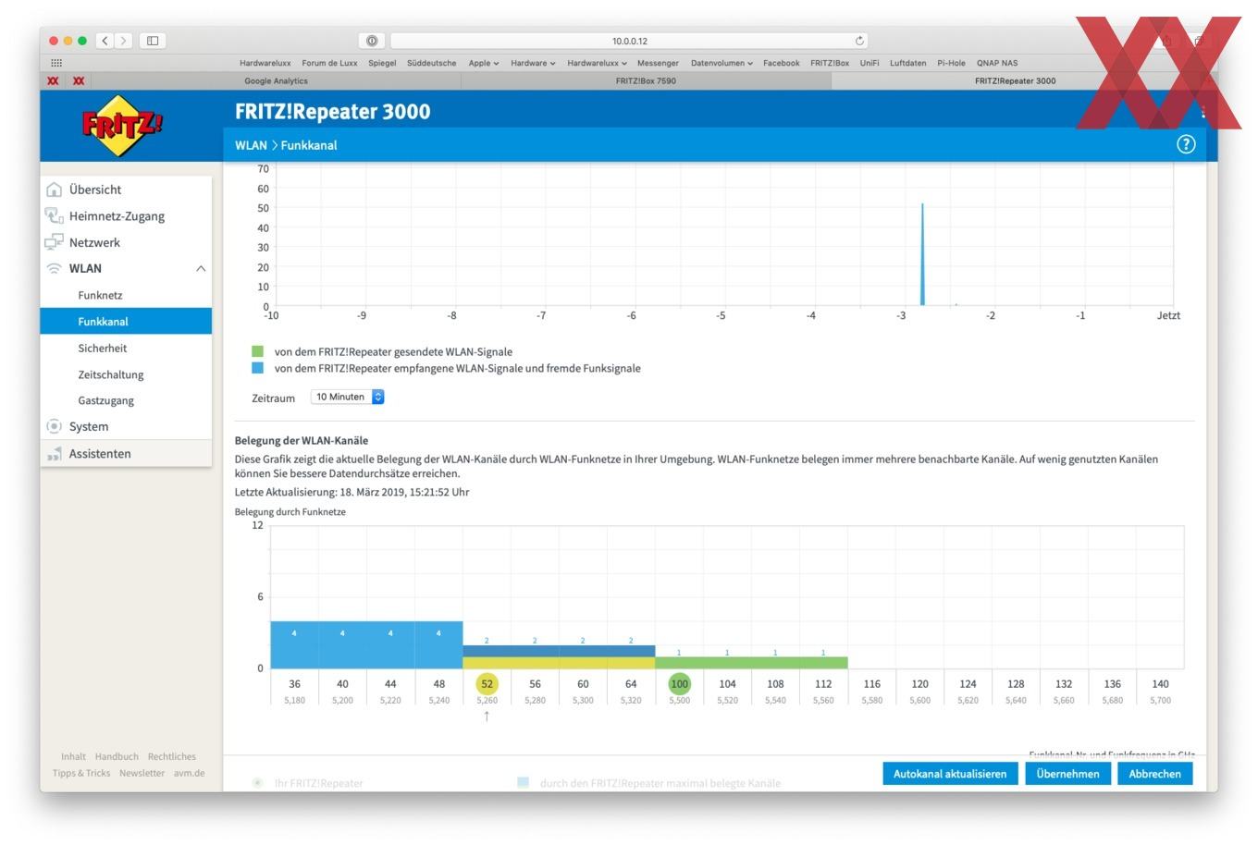This screenshot has height=845, width=1258.
Task: Open the Hardwareluxx bookmark
Action: click(265, 63)
